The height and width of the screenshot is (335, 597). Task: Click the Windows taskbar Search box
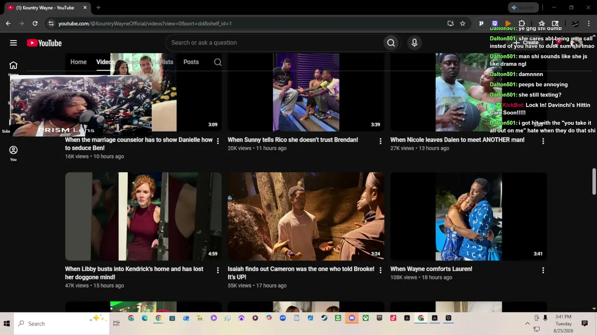pyautogui.click(x=61, y=323)
